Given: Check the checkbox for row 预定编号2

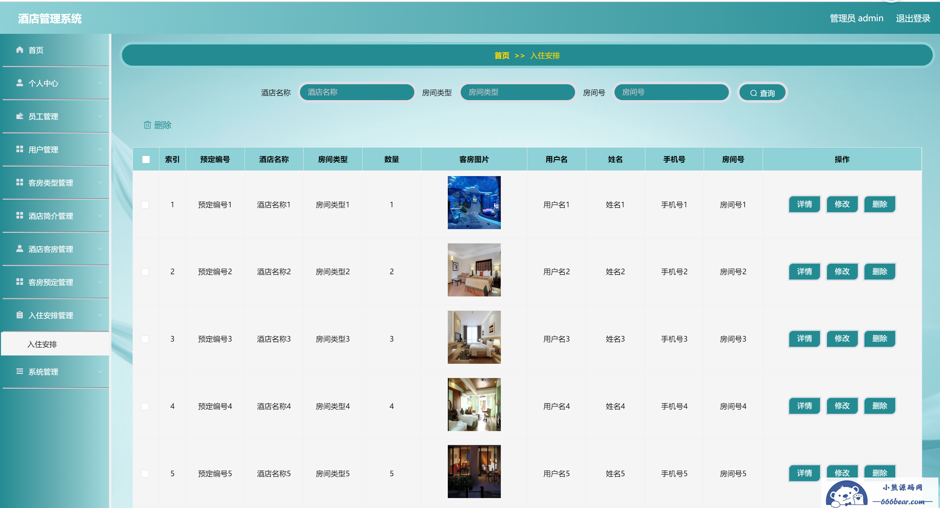Looking at the screenshot, I should tap(145, 272).
